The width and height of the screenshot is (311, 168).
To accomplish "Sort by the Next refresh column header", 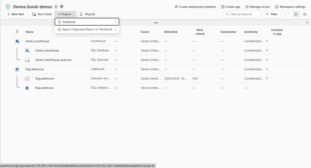I will point(200,32).
